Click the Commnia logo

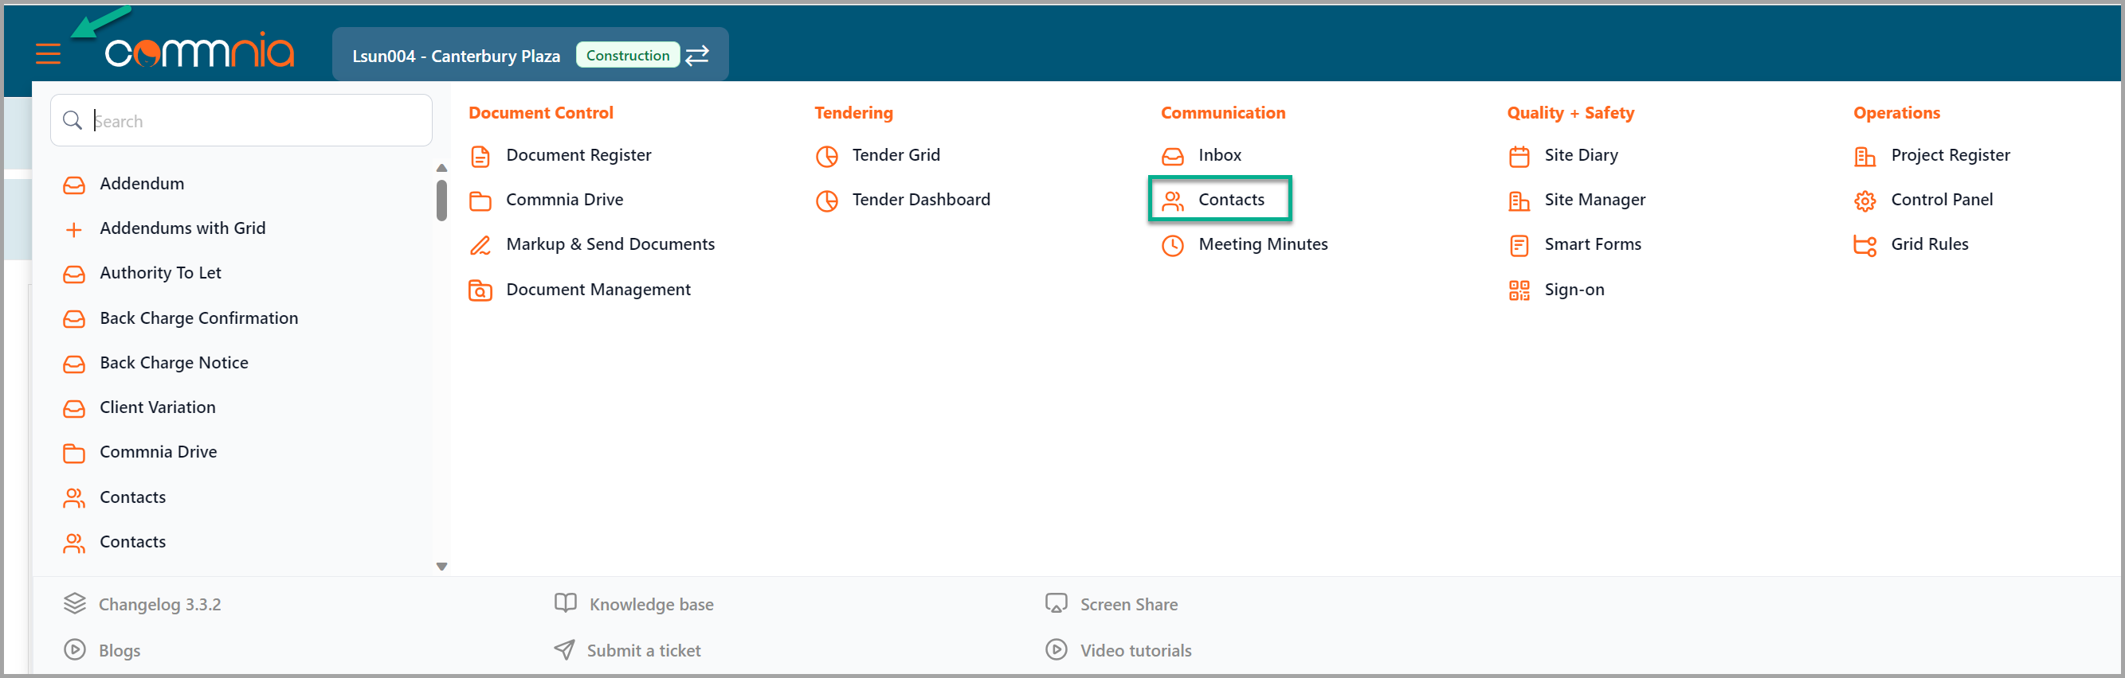pyautogui.click(x=199, y=51)
